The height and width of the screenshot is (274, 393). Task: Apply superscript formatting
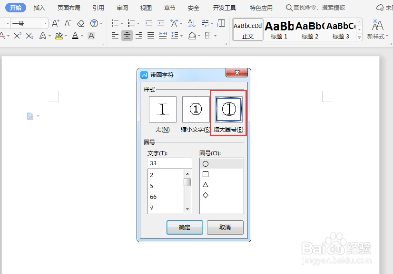(x=18, y=36)
